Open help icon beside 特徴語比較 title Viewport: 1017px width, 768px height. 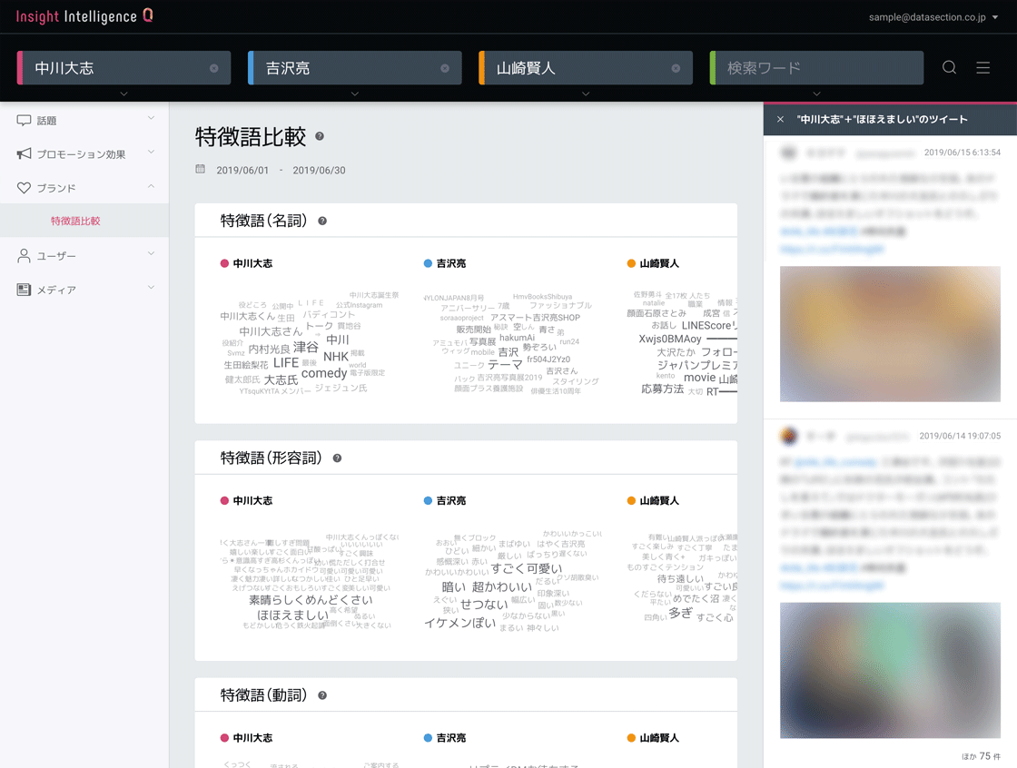tap(319, 136)
